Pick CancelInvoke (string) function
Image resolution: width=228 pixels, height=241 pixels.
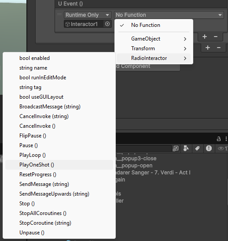pyautogui.click(x=59, y=116)
